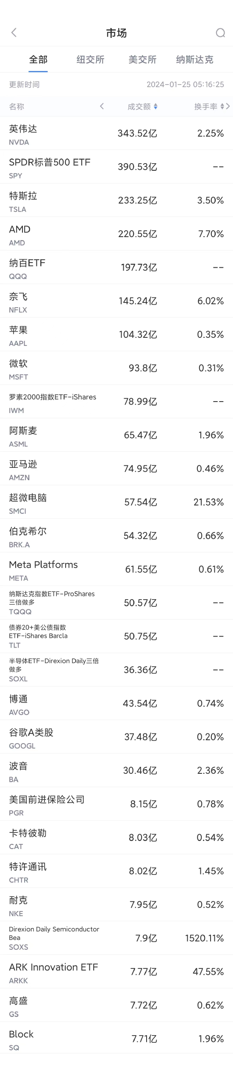Open the Meta Platforms row
Screen dimensions: 233x1081
click(116, 570)
